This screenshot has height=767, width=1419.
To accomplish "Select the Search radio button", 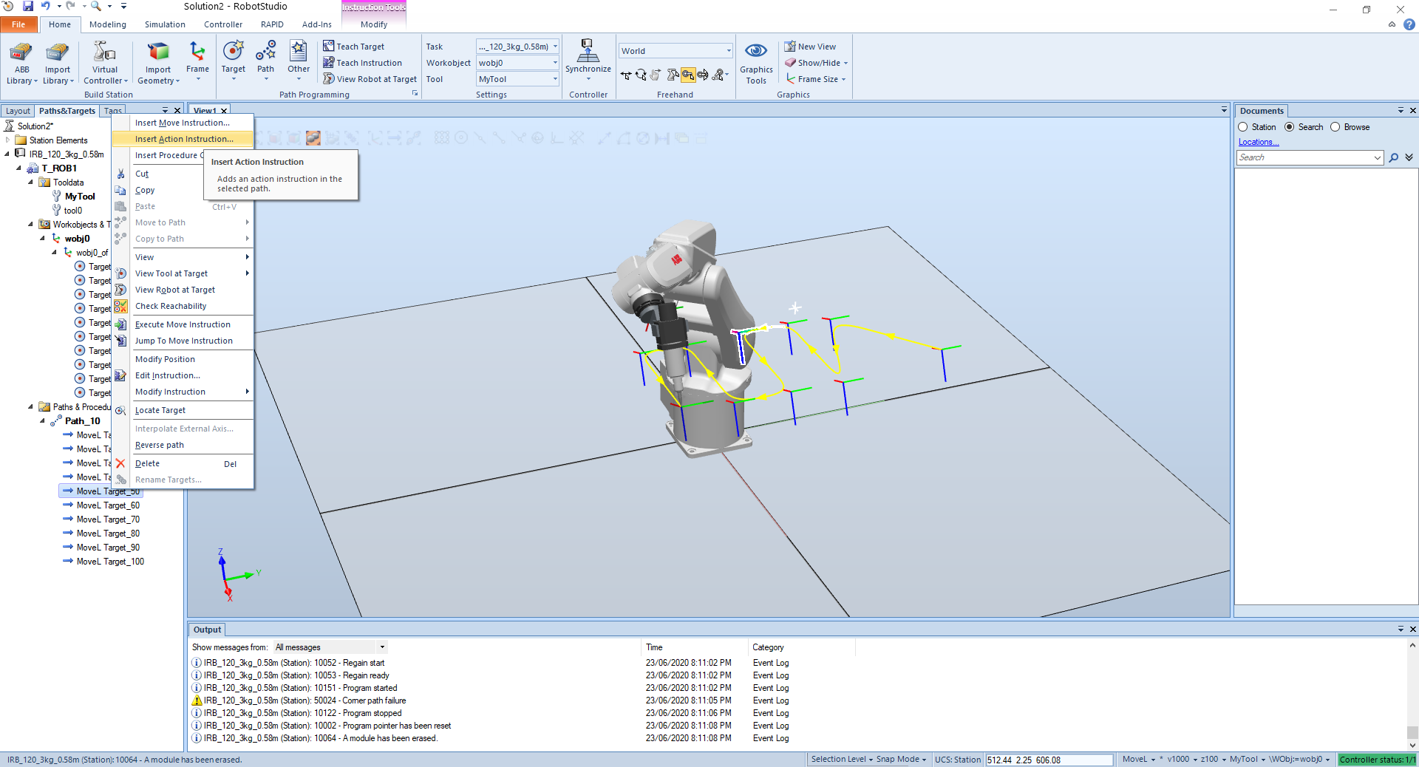I will coord(1290,127).
